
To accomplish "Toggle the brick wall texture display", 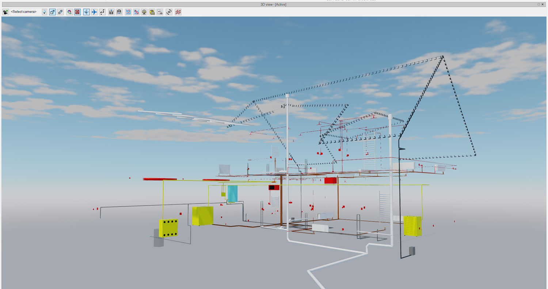I will coord(77,12).
